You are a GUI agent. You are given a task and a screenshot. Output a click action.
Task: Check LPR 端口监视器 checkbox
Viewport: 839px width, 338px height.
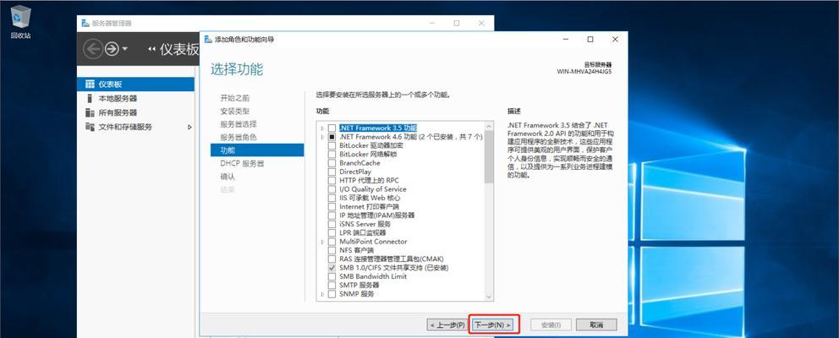coord(332,232)
